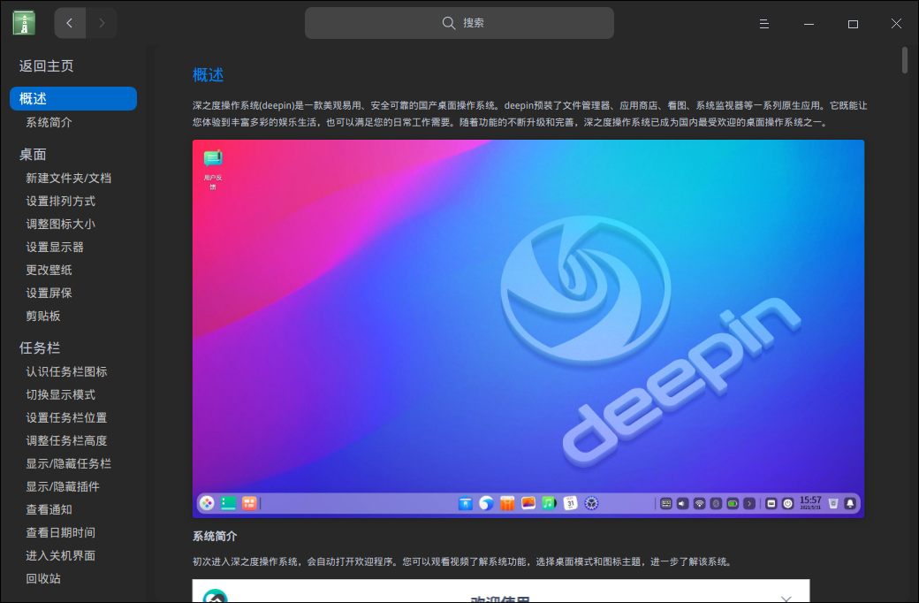Select 设置排列方式 in the sidebar

tap(60, 202)
